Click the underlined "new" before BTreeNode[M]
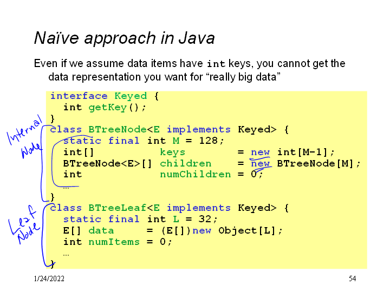Image resolution: width=390 pixels, height=292 pixels. click(x=260, y=163)
